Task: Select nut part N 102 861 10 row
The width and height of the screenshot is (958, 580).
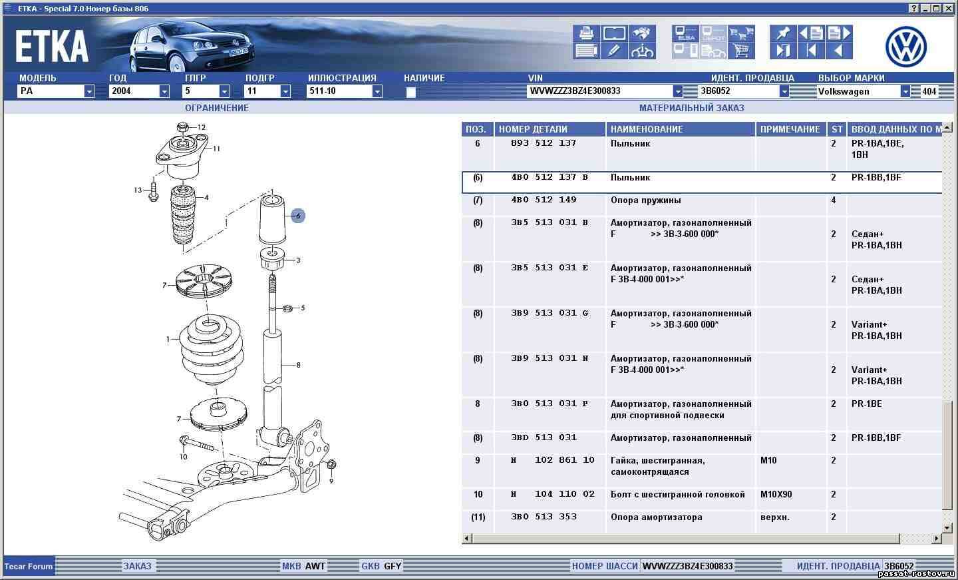Action: [702, 471]
